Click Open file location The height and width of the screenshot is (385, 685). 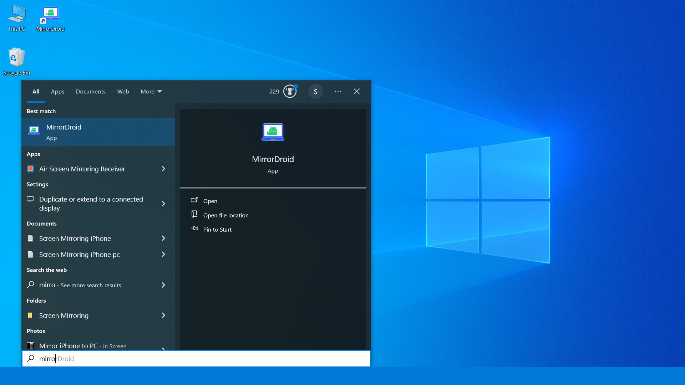[226, 215]
